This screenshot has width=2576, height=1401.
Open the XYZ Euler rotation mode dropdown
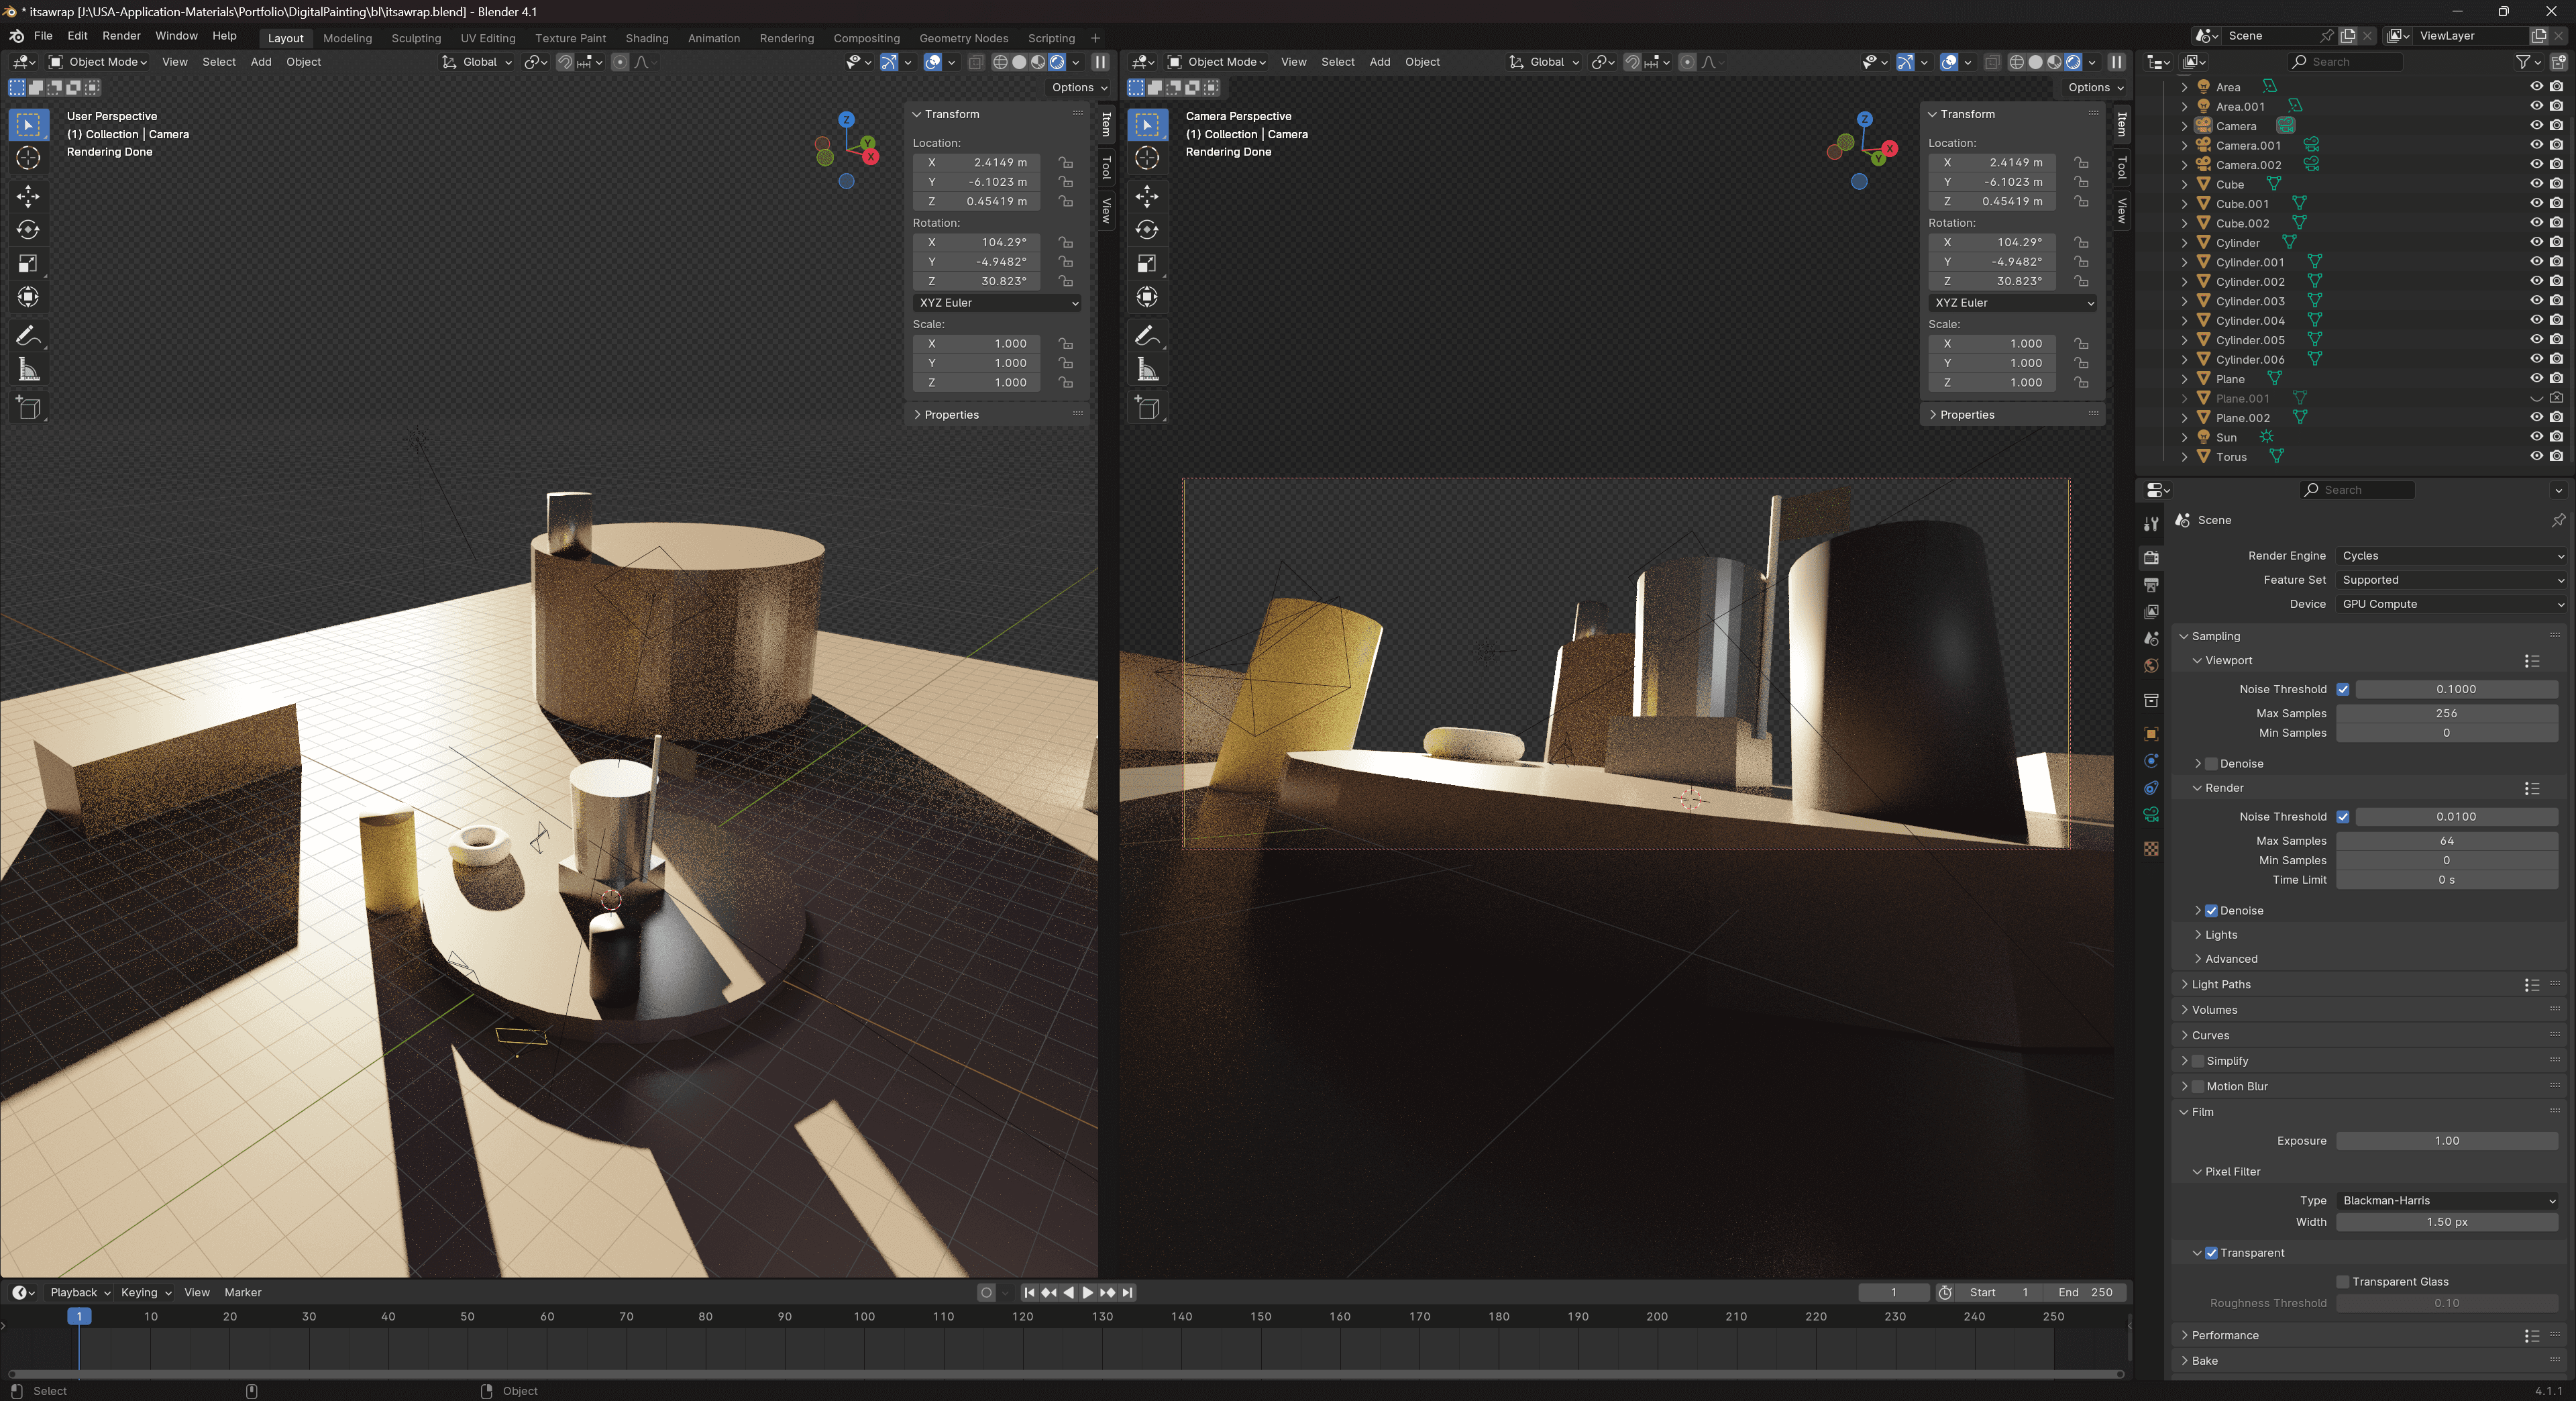pyautogui.click(x=997, y=302)
